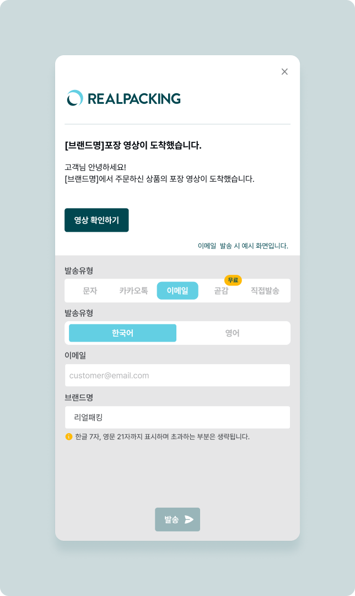Click the REALPACKING logo icon
355x596 pixels.
pyautogui.click(x=75, y=98)
